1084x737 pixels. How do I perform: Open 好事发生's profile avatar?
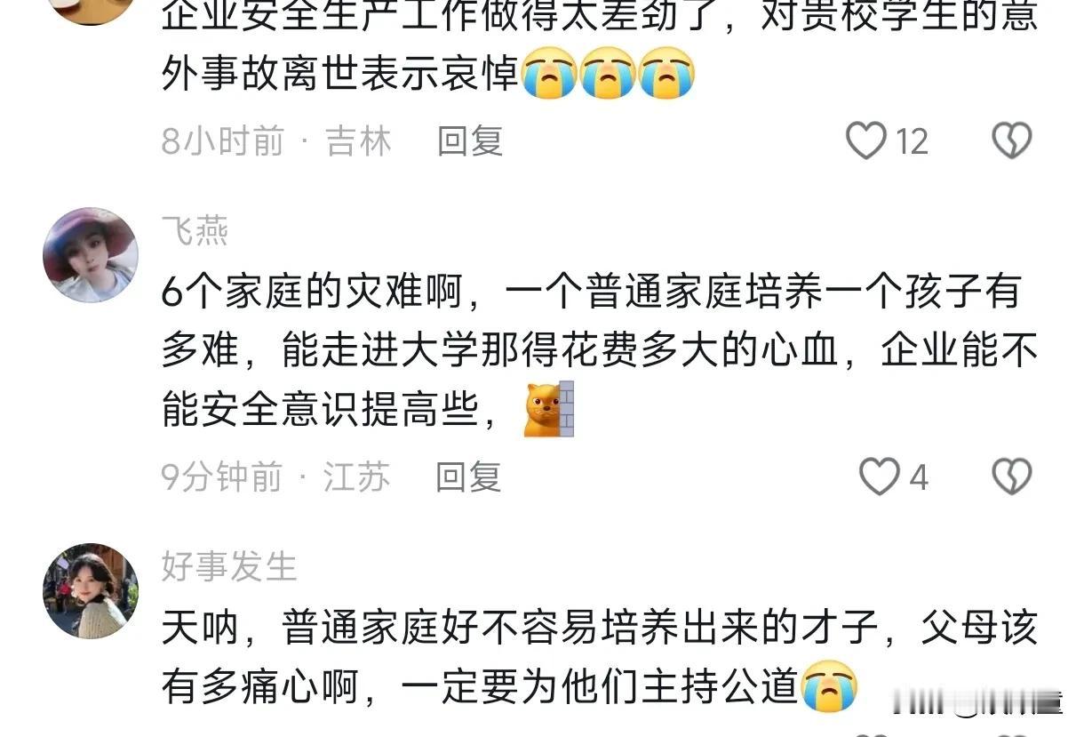(91, 591)
